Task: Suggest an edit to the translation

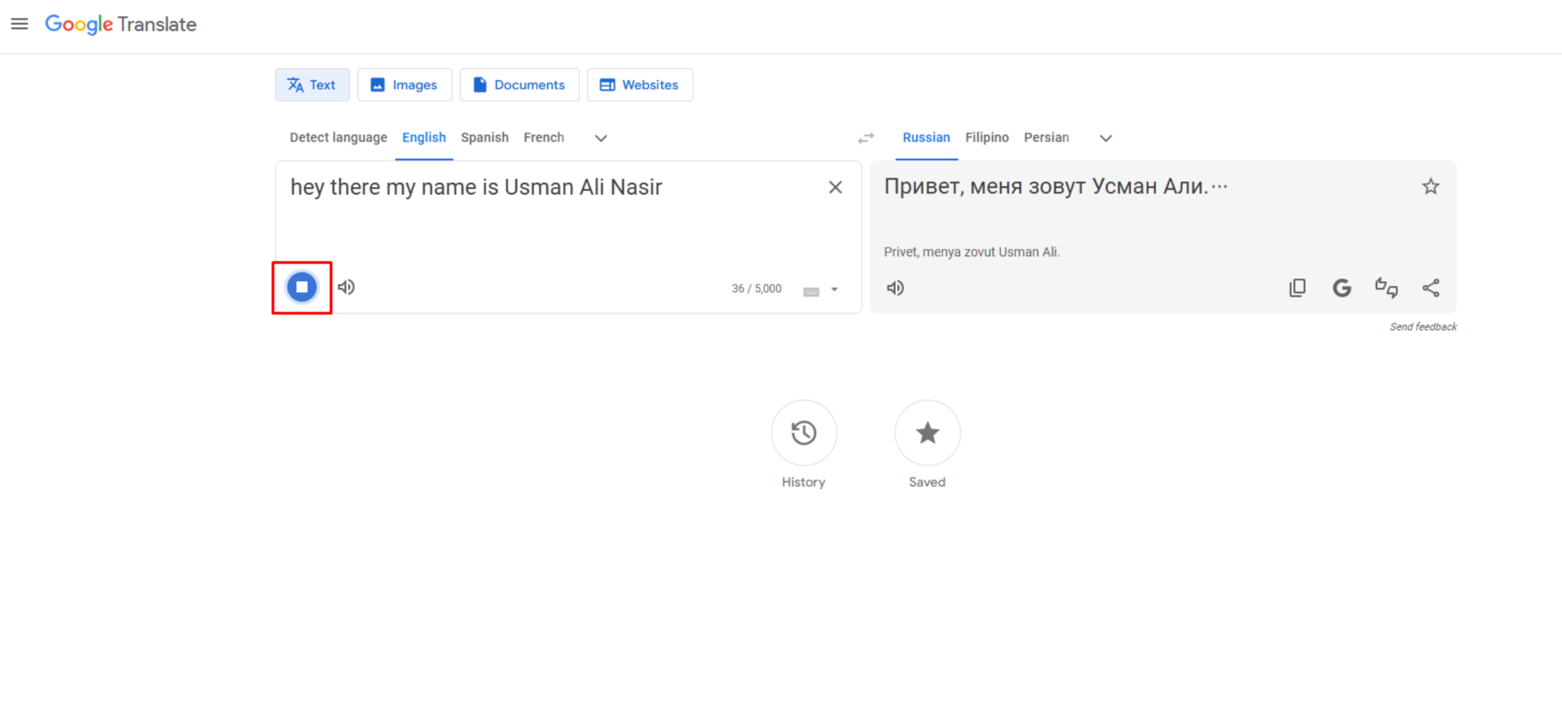Action: [x=1387, y=288]
